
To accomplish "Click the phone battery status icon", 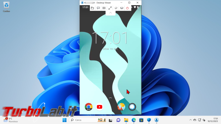I will pyautogui.click(x=138, y=7).
